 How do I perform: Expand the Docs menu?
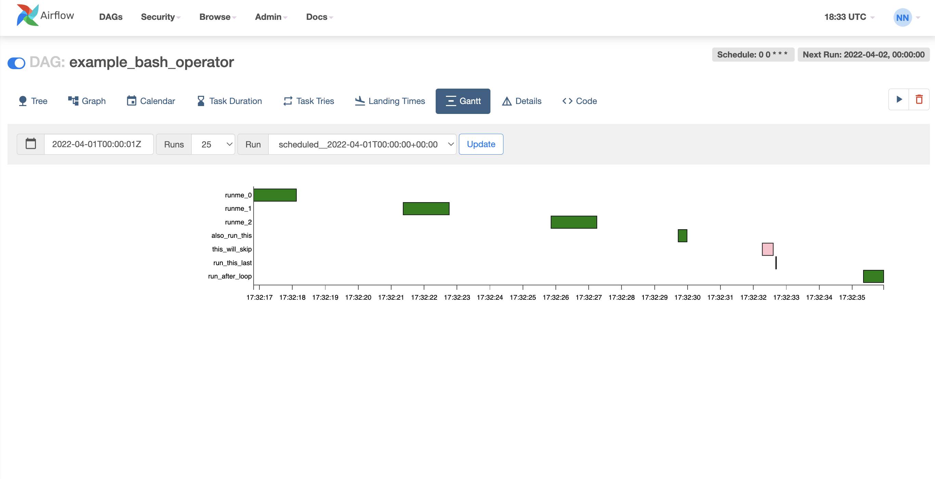319,17
